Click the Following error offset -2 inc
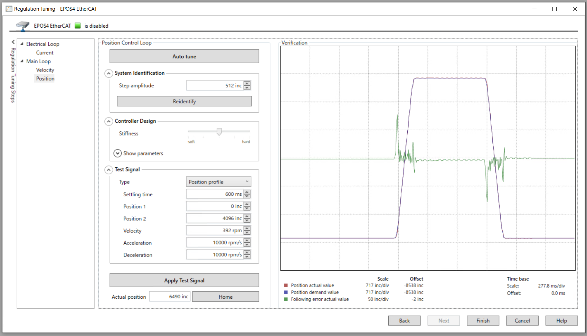The image size is (587, 336). click(417, 299)
